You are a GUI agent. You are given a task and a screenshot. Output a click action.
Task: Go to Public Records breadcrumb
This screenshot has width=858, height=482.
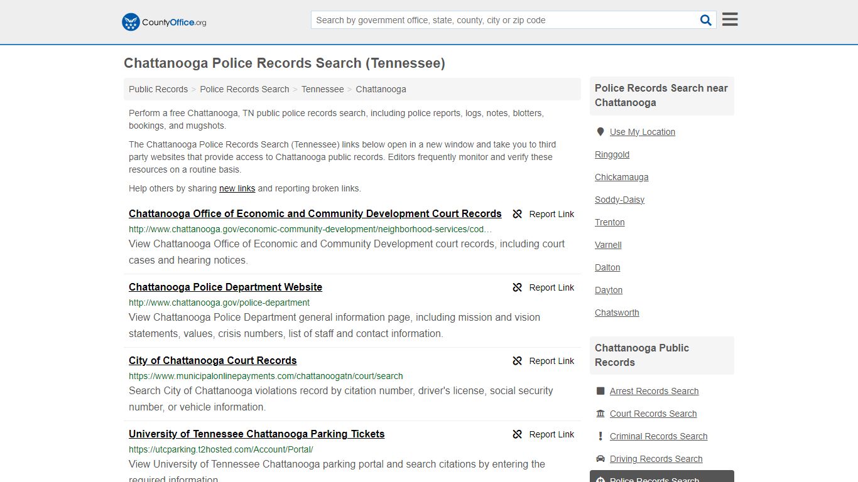(158, 89)
